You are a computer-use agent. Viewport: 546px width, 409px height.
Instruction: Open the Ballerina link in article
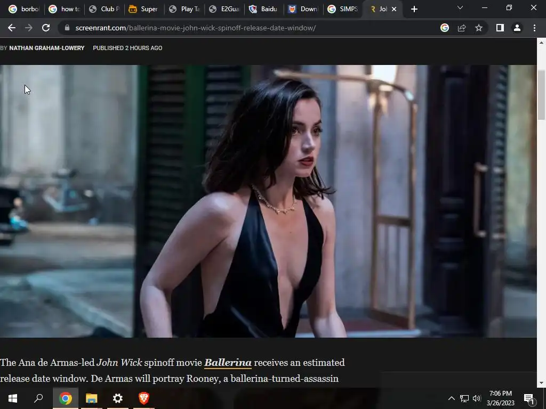[x=228, y=362]
